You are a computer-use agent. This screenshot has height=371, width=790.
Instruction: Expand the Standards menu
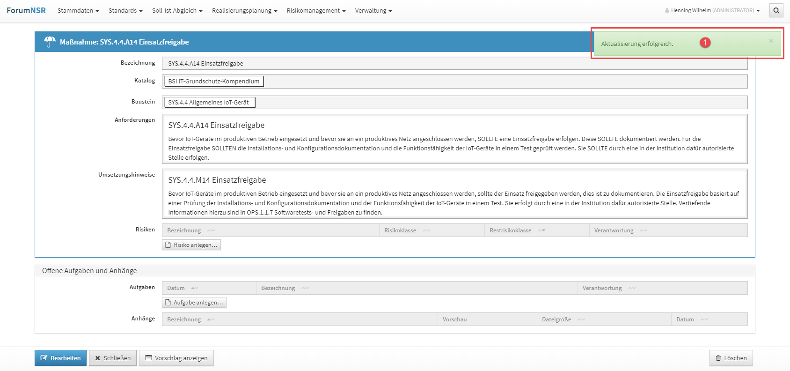click(x=125, y=10)
